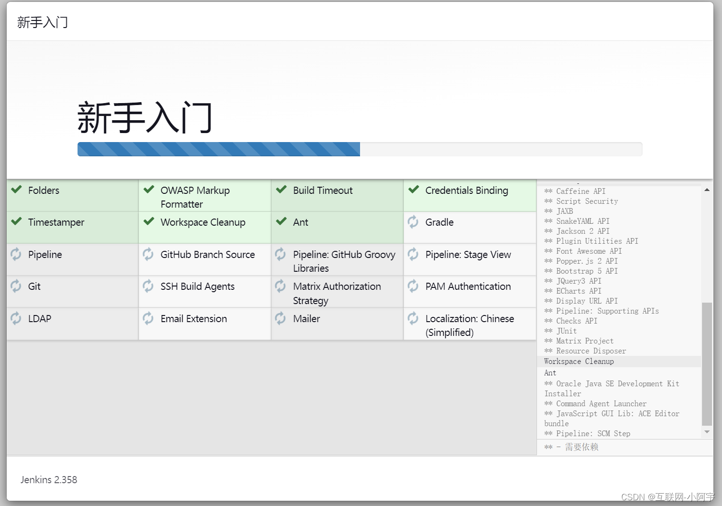Image resolution: width=722 pixels, height=506 pixels.
Task: Click the checkmark next to Build Timeout
Action: click(282, 190)
